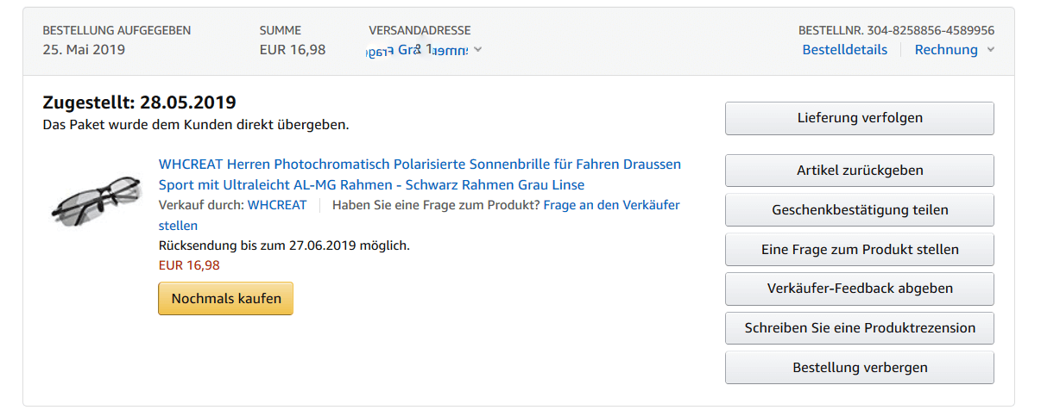This screenshot has height=410, width=1060.
Task: Select Geschenkbestätigung teilen button
Action: tap(859, 210)
